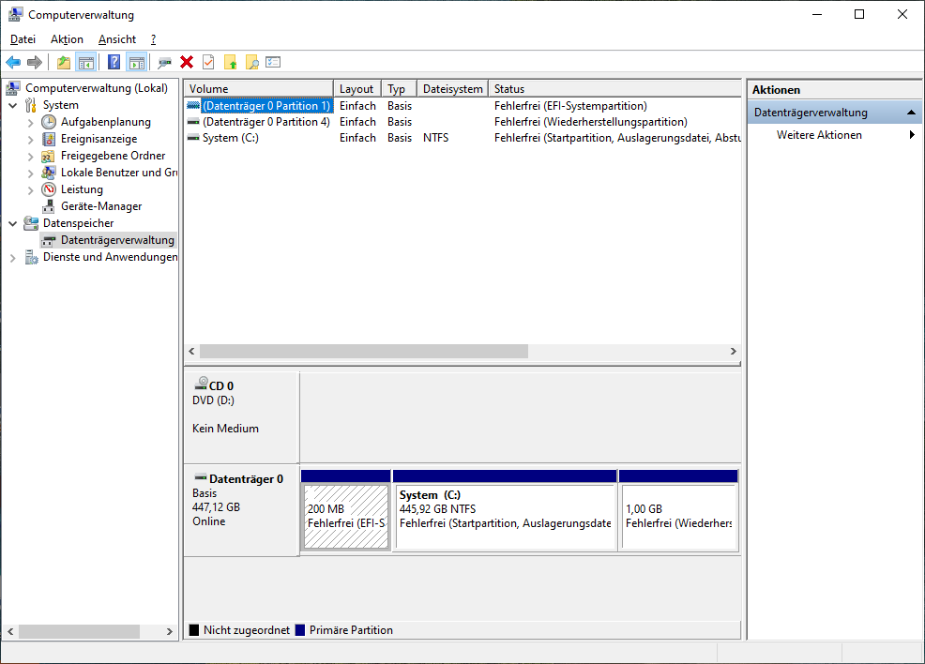Click the Leistung icon in tree
This screenshot has width=925, height=664.
coord(49,189)
